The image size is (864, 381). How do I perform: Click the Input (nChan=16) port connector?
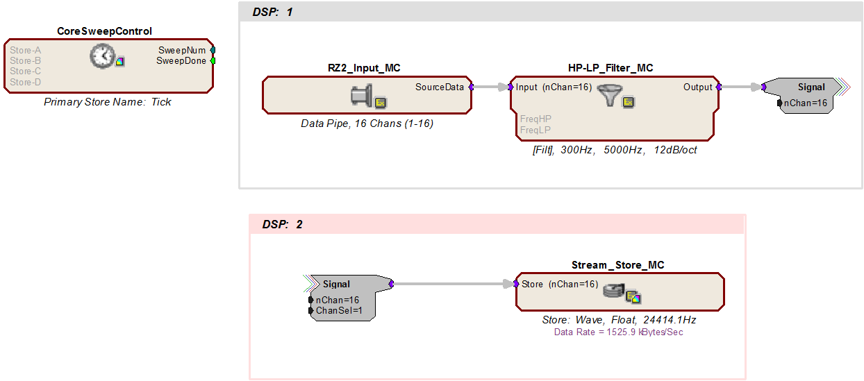coord(512,87)
